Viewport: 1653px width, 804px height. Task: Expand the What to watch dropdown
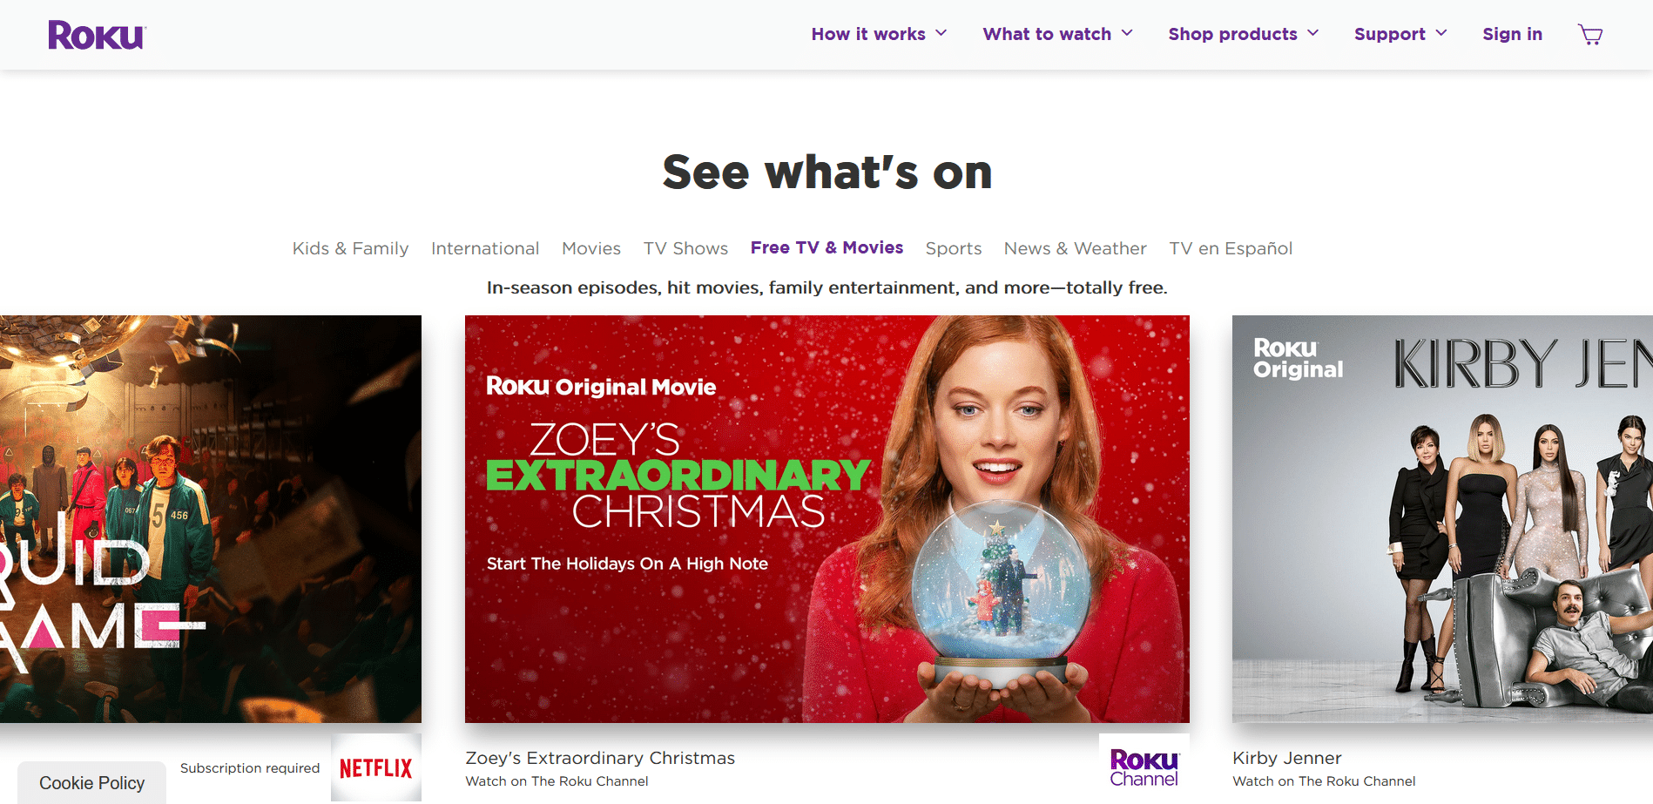pyautogui.click(x=1057, y=34)
